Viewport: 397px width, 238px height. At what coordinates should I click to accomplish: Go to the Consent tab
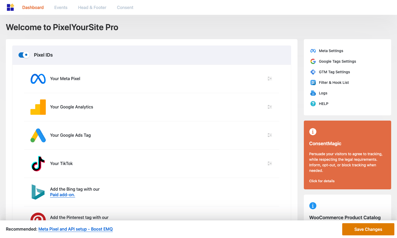coord(125,7)
